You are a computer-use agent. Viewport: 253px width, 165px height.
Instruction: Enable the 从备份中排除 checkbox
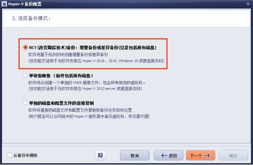coord(10,155)
